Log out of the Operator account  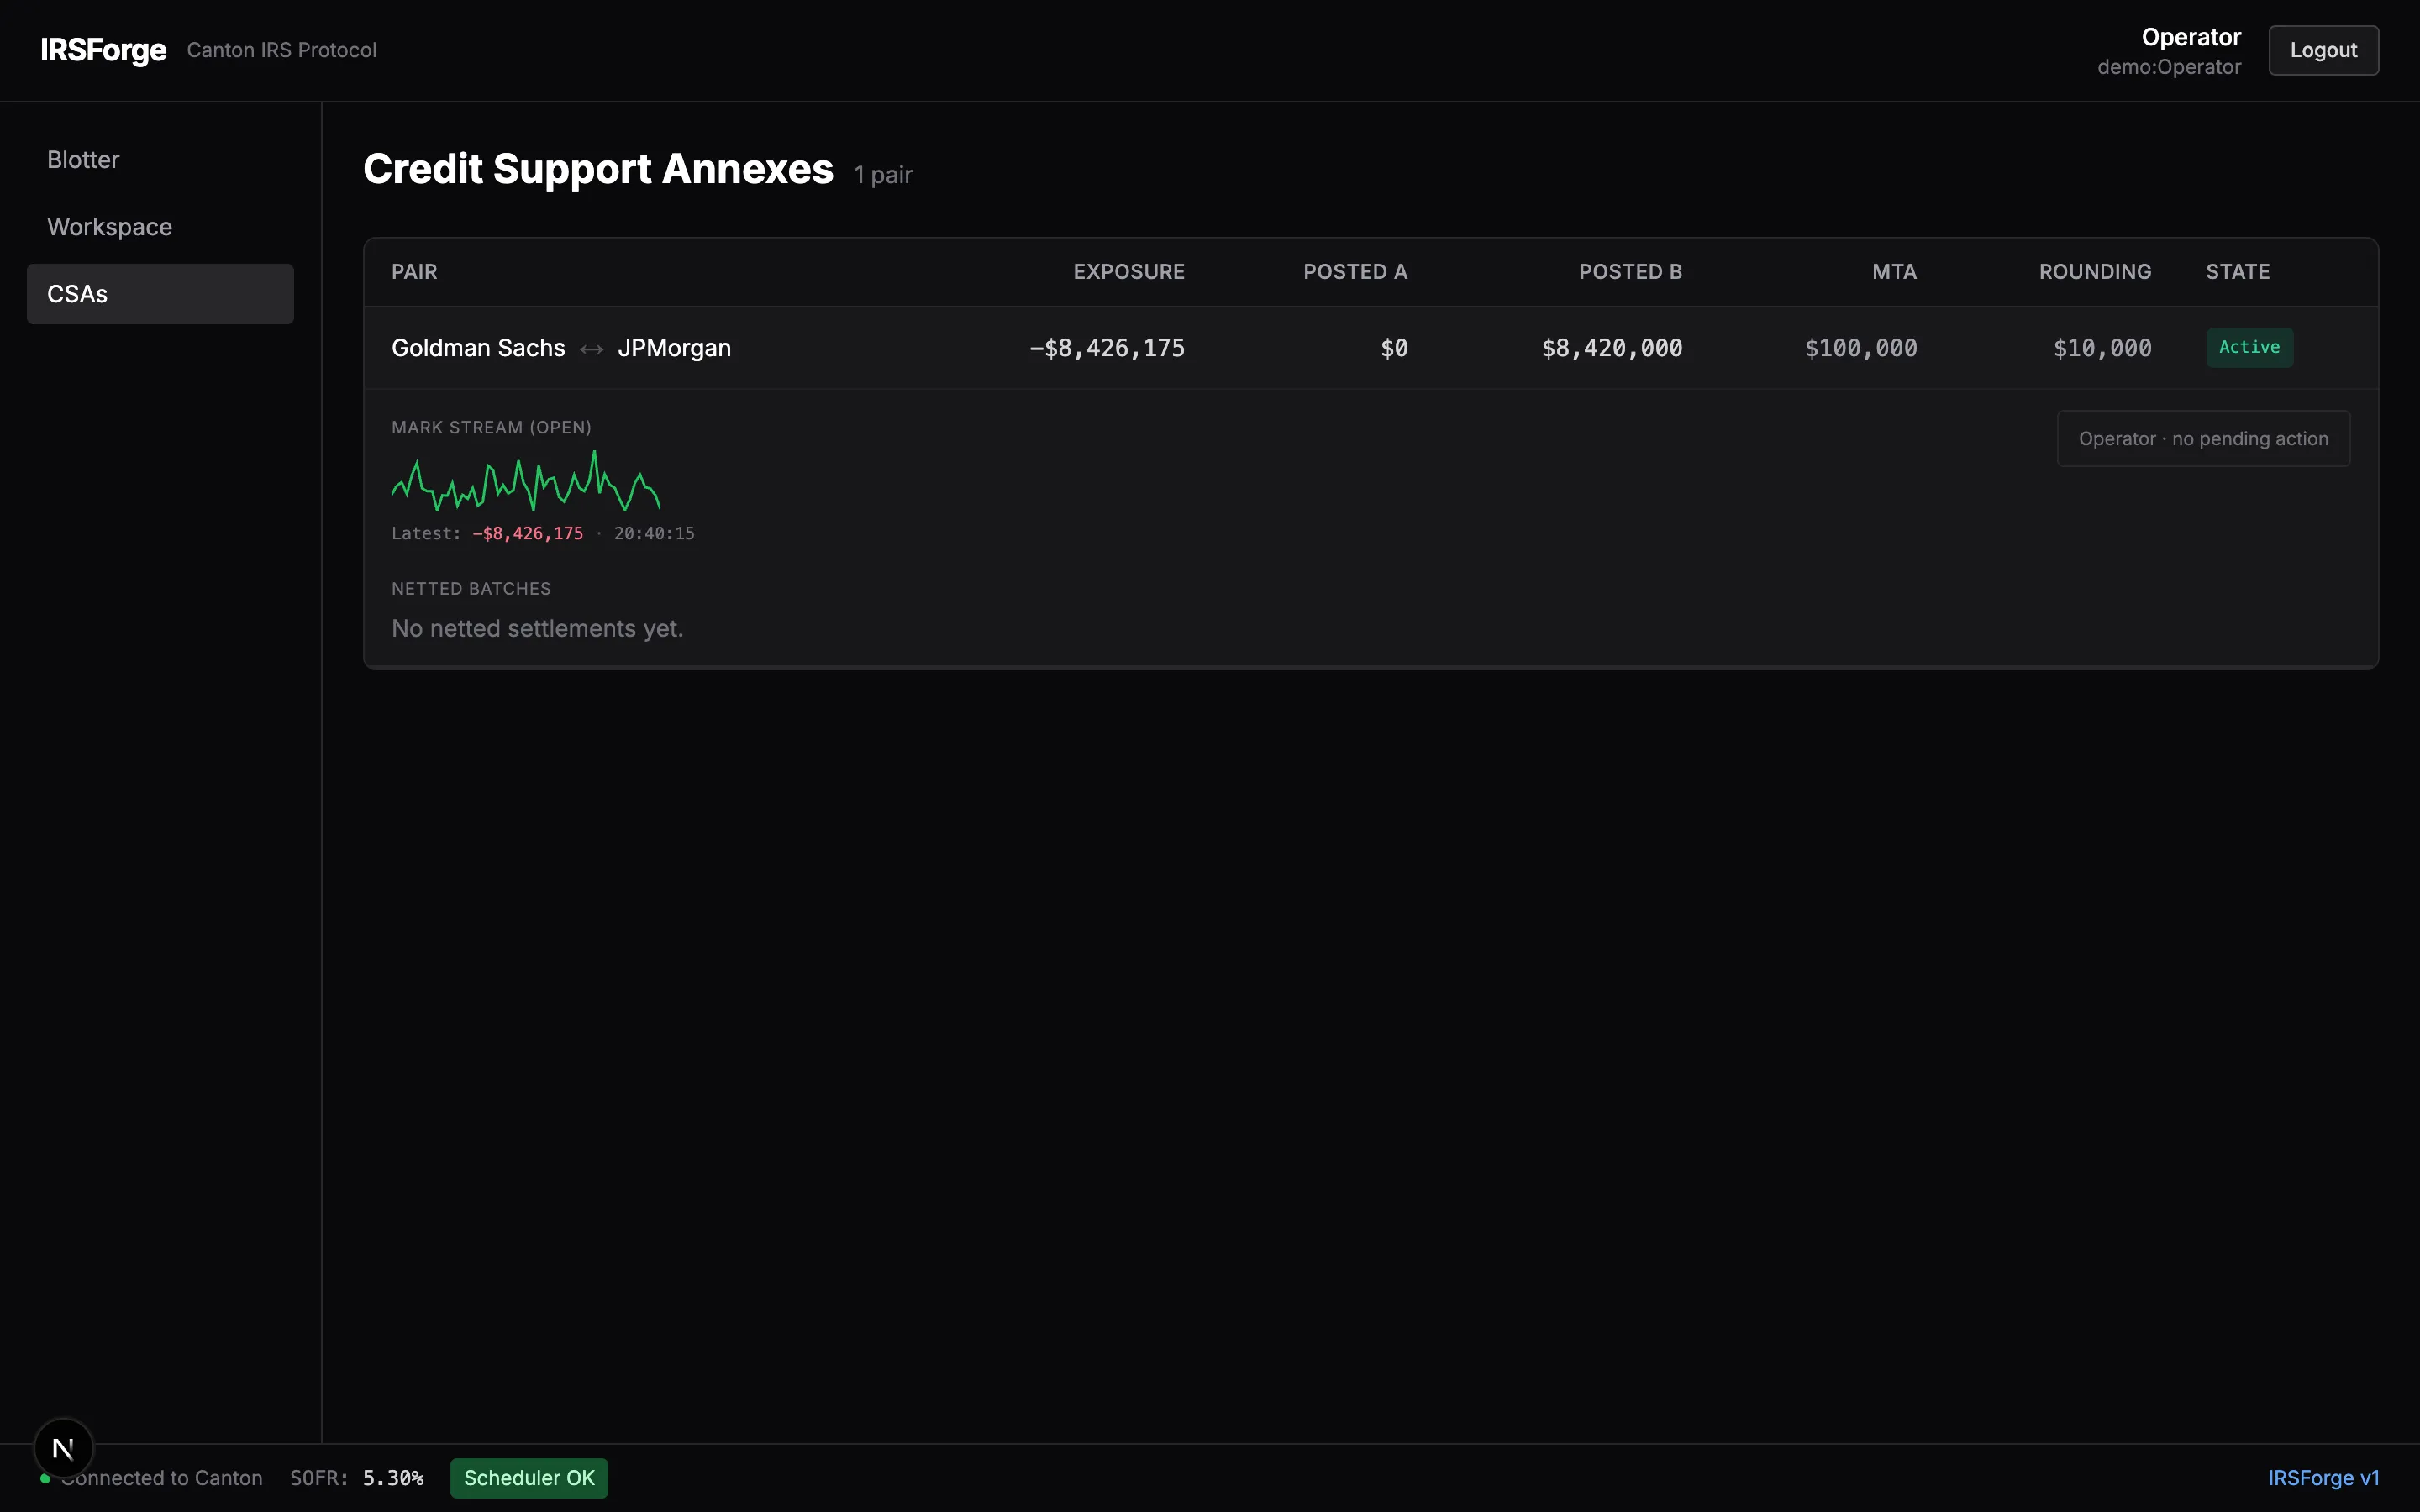[x=2322, y=49]
